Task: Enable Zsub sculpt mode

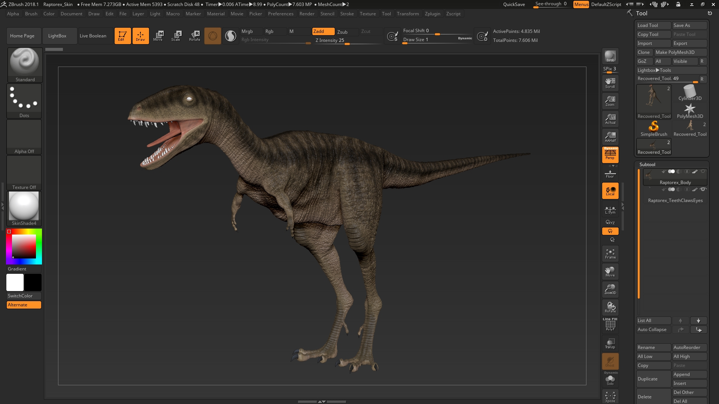Action: tap(347, 32)
